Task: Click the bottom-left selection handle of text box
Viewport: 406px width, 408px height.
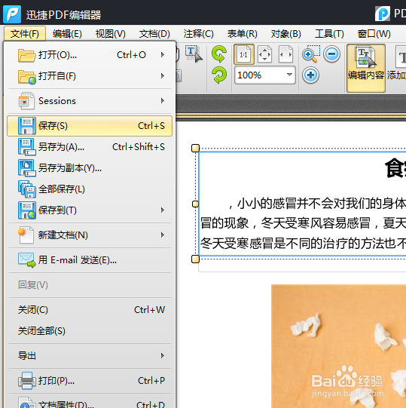Action: [x=195, y=259]
